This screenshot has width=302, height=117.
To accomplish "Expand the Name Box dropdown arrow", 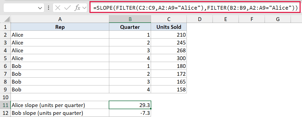I will 40,8.
